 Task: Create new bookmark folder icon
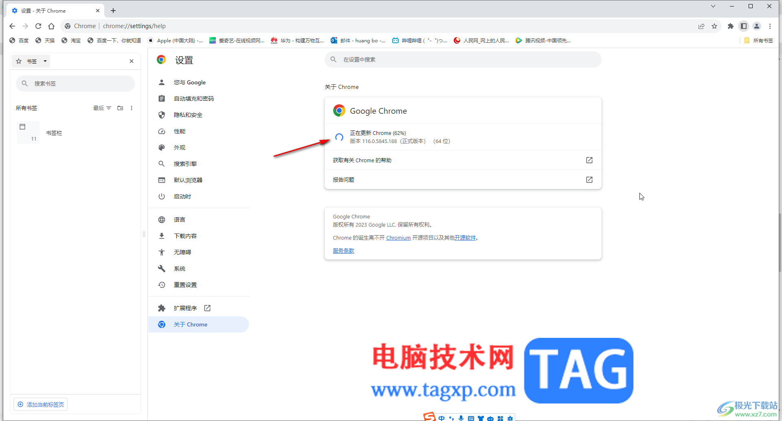click(120, 108)
